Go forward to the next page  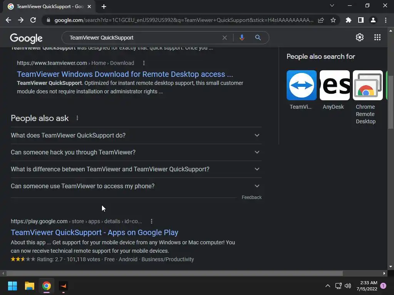pyautogui.click(x=21, y=20)
